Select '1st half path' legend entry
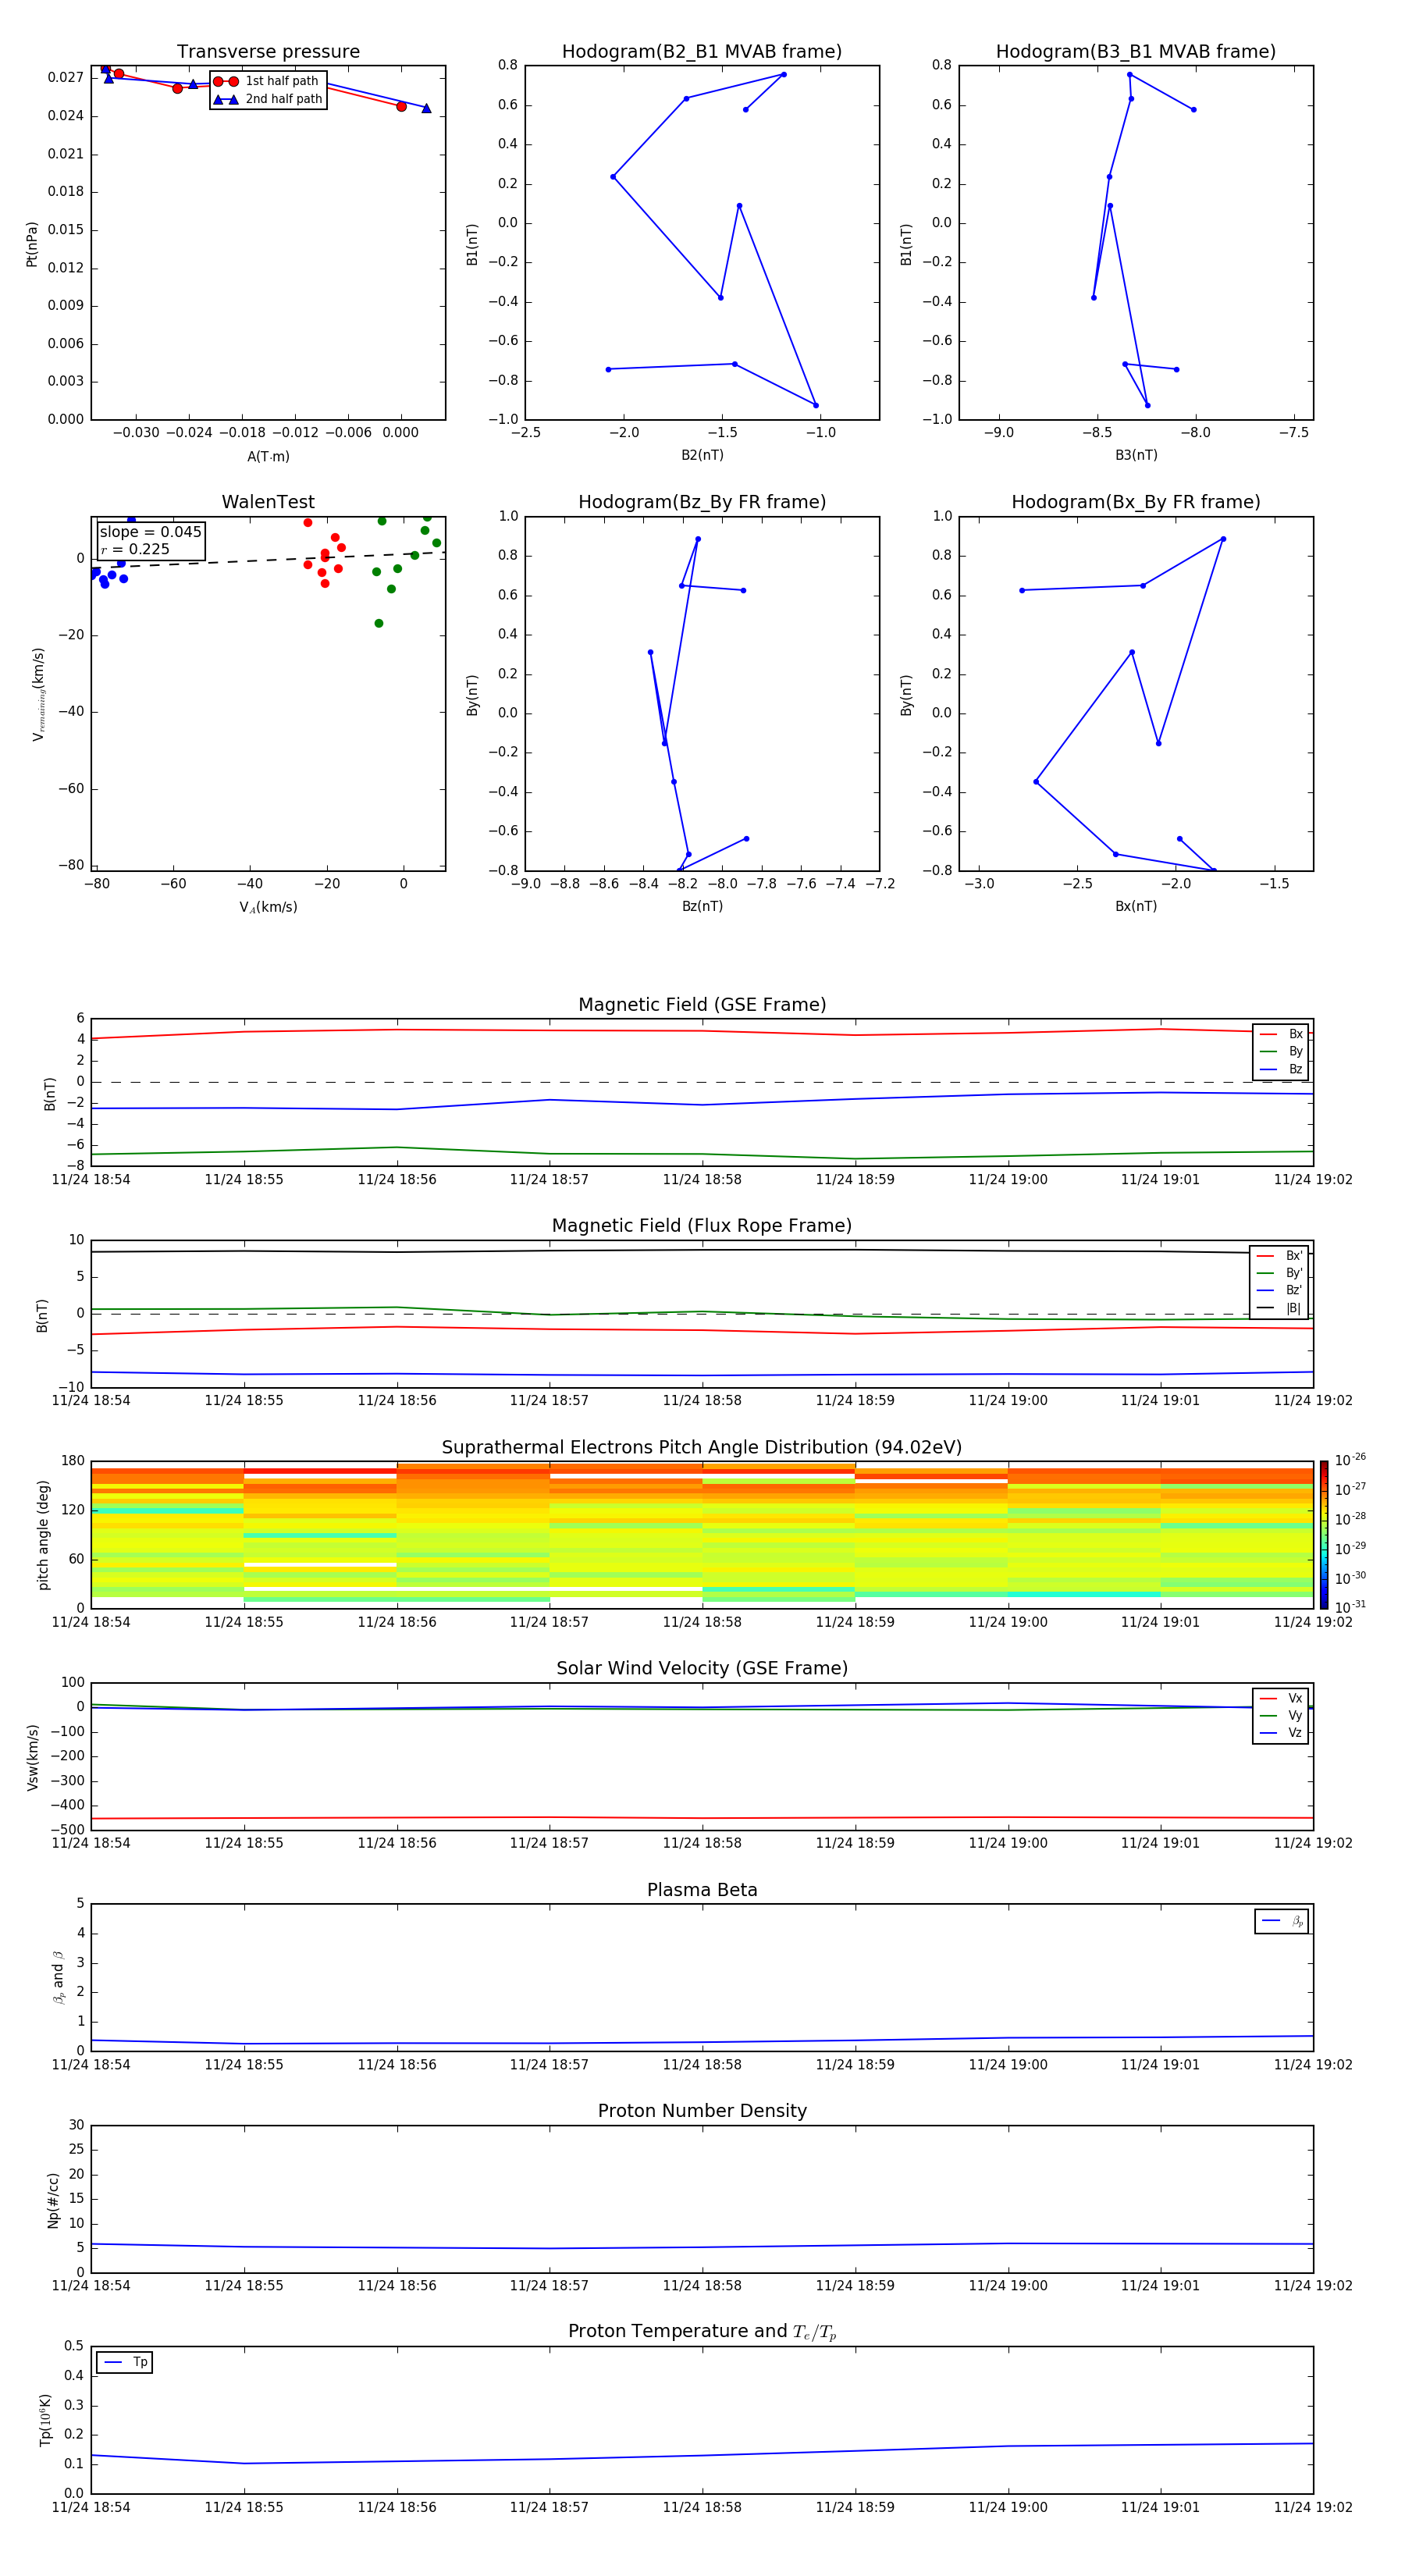Image resolution: width=1405 pixels, height=2576 pixels. pos(266,81)
